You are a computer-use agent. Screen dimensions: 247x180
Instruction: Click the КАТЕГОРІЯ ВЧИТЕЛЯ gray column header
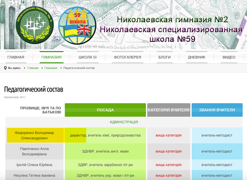(169, 110)
